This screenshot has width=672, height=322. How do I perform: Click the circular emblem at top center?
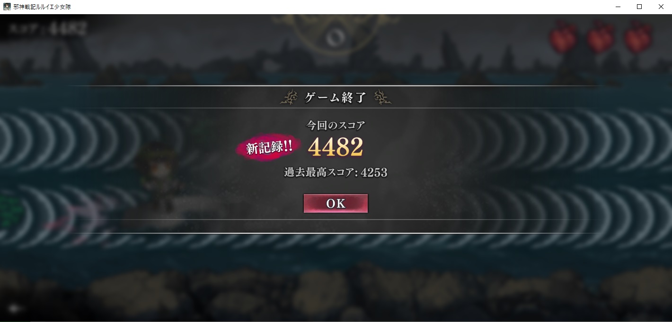point(335,36)
